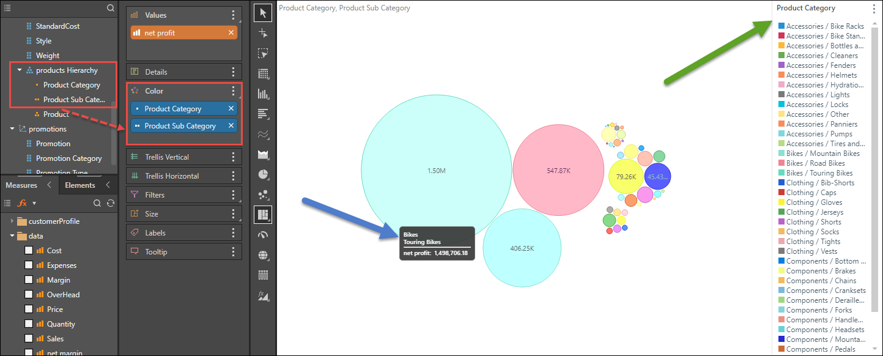Viewport: 883px width, 356px height.
Task: Tick the Quantity measure checkbox
Action: (29, 324)
